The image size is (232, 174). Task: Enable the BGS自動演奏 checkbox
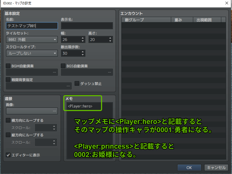[x=63, y=66]
